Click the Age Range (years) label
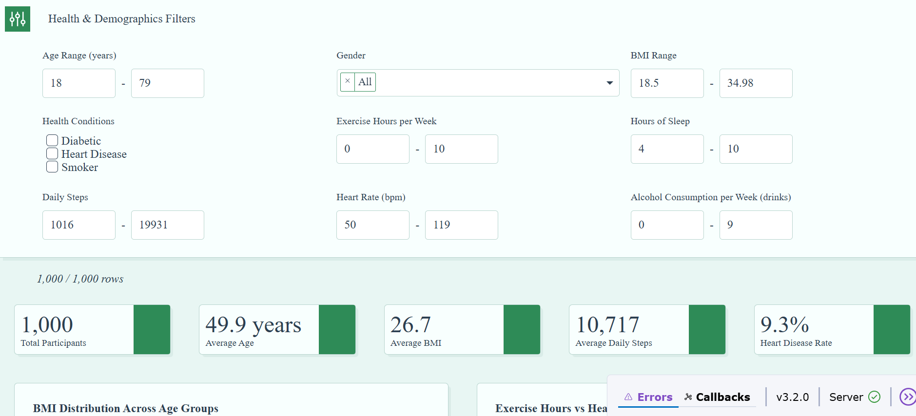The width and height of the screenshot is (916, 416). tap(79, 56)
